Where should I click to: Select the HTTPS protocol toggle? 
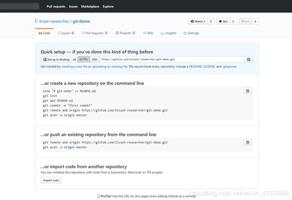[x=84, y=59]
